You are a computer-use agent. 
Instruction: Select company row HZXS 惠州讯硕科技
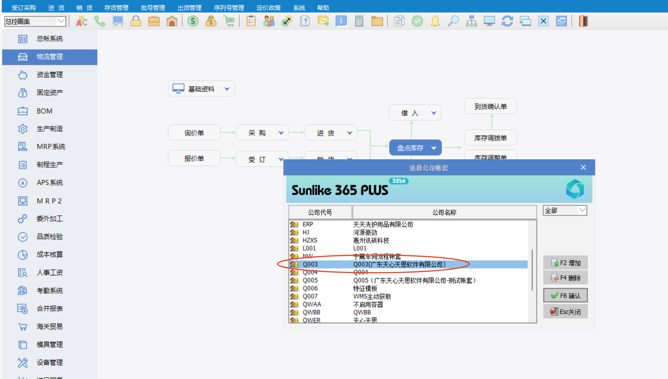(409, 240)
